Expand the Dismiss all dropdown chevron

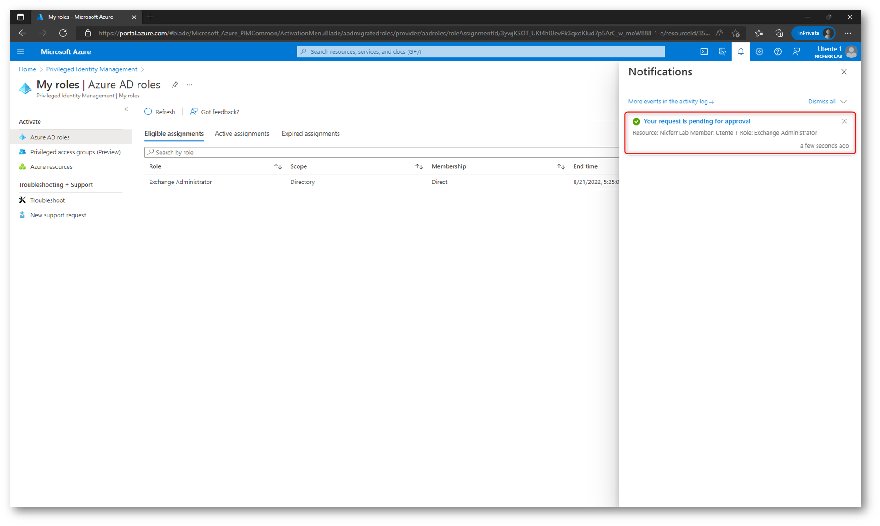point(843,102)
